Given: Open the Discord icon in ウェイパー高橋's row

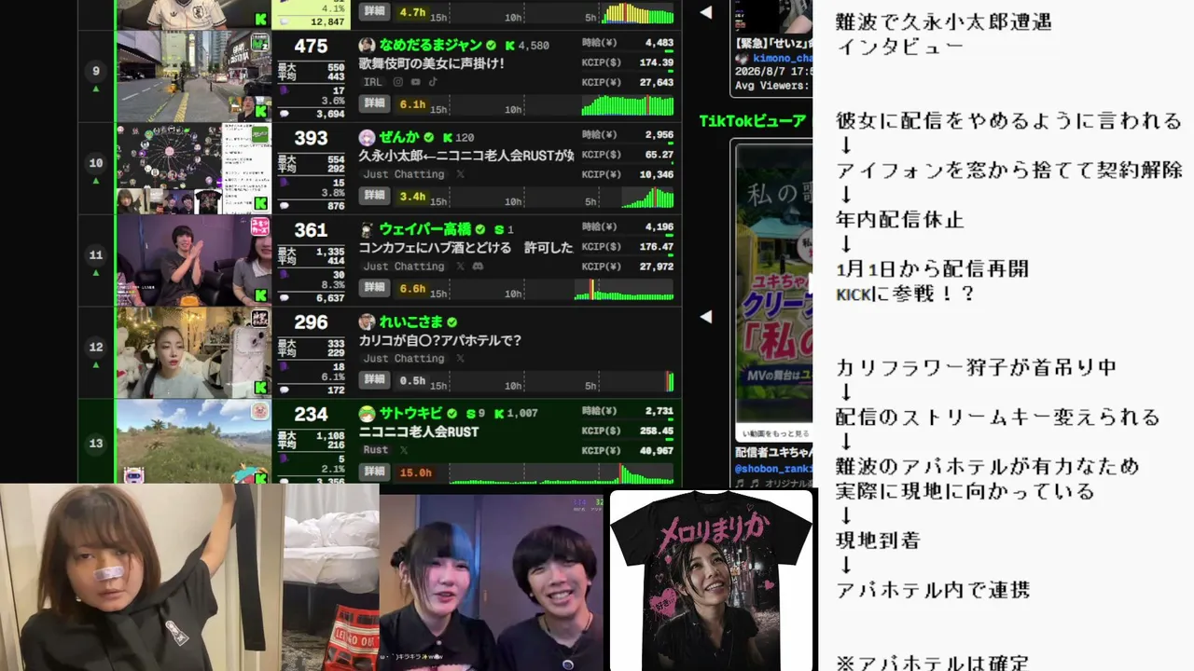Looking at the screenshot, I should [478, 267].
